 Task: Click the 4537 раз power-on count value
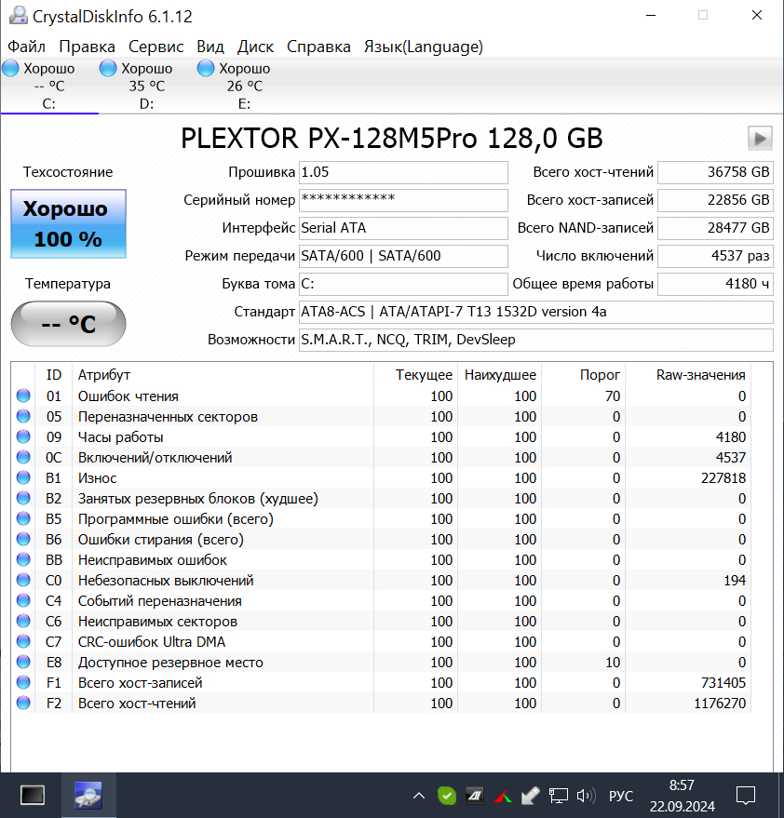tap(715, 256)
